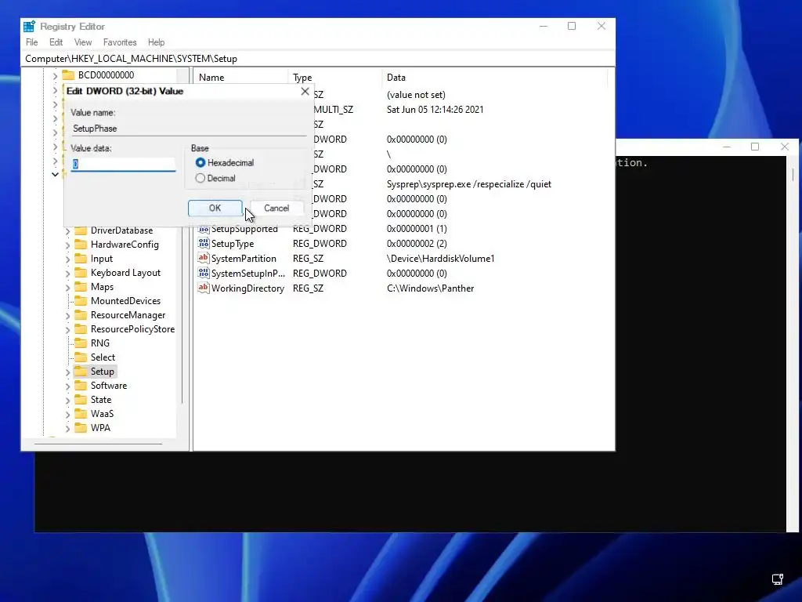Select the SetupType value name
The image size is (802, 602).
233,244
